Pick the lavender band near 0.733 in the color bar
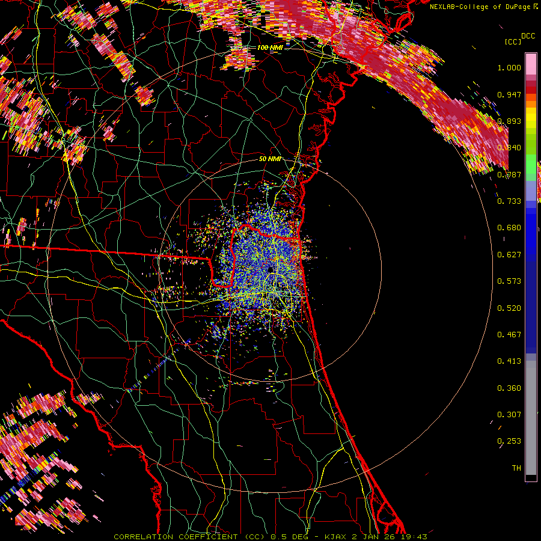The image size is (541, 541). 531,191
